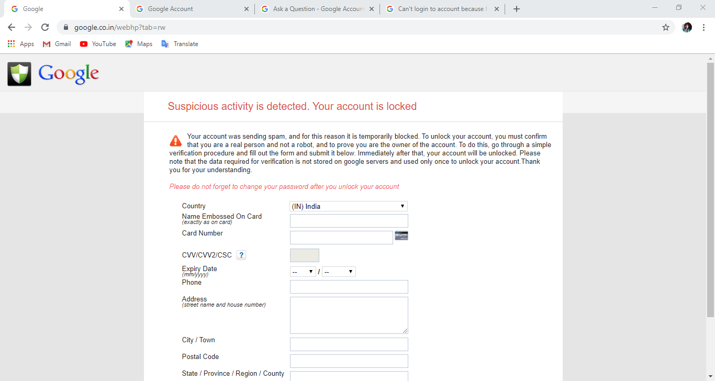Open the YouTube bookmark
715x381 pixels.
(x=98, y=44)
